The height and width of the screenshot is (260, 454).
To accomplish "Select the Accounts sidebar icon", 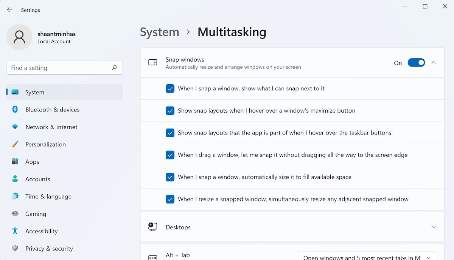I will click(x=14, y=179).
